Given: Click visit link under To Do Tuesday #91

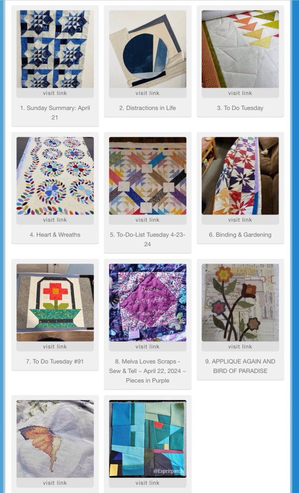Looking at the screenshot, I should 55,346.
